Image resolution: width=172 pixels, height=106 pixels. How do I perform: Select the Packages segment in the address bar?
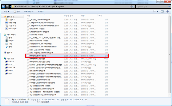pyautogui.click(x=51, y=7)
